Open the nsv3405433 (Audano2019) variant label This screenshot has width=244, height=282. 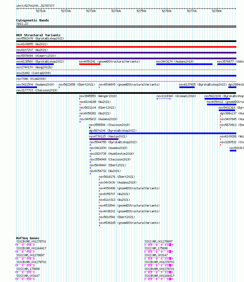pyautogui.click(x=98, y=119)
